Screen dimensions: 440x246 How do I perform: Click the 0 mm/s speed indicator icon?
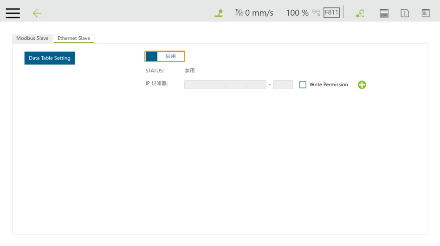[239, 13]
